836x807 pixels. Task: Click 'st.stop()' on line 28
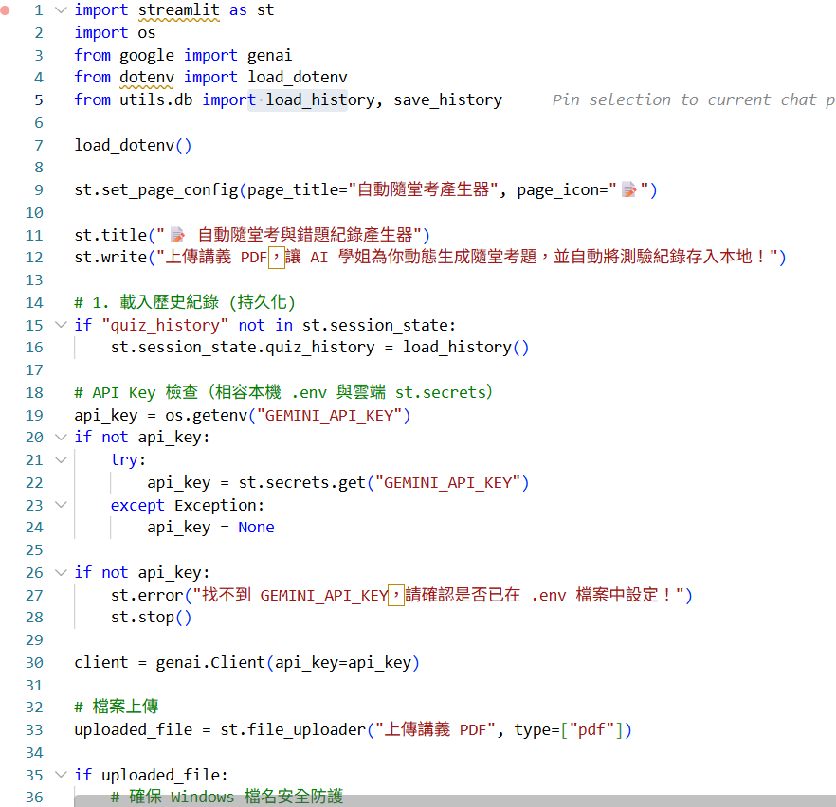click(151, 617)
